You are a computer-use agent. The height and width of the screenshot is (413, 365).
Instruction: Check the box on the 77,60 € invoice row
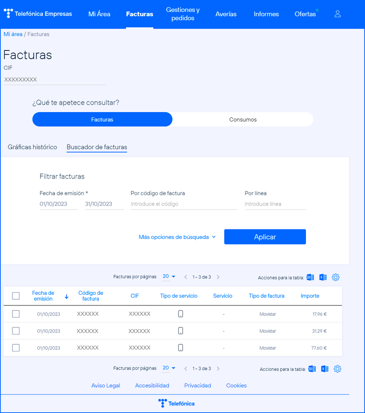(x=16, y=348)
